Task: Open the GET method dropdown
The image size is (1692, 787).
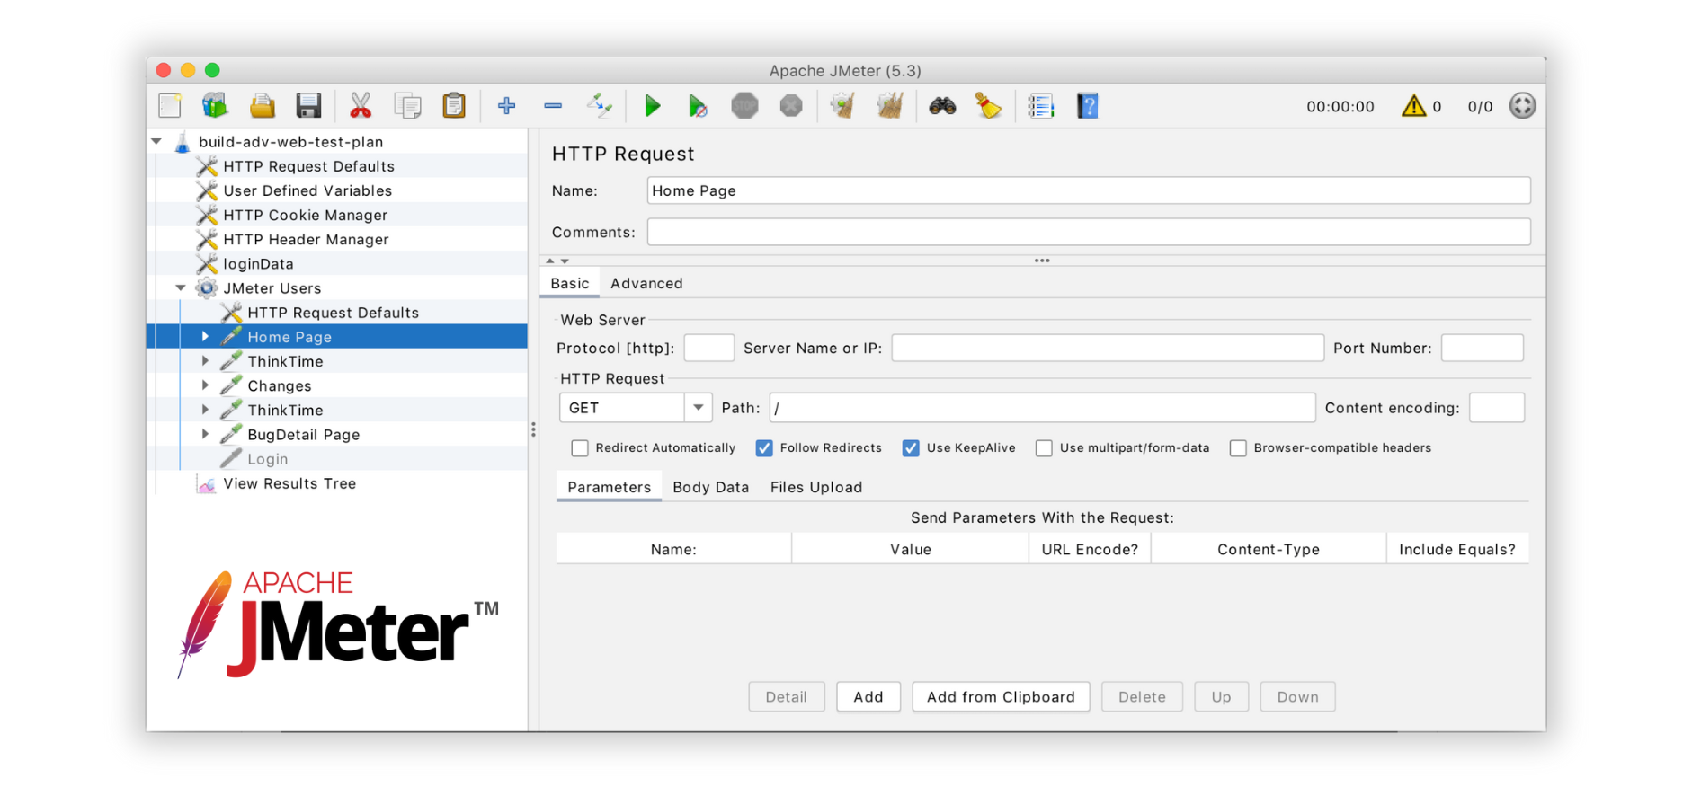Action: coord(698,408)
